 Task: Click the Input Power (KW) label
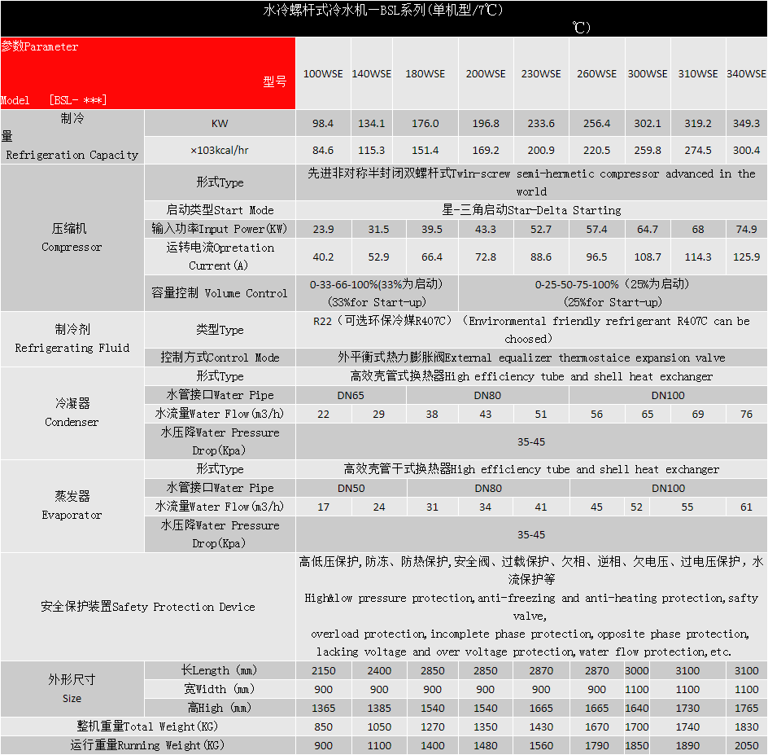point(220,229)
